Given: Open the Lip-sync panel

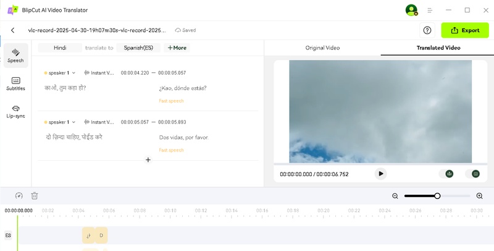Looking at the screenshot, I should [15, 111].
